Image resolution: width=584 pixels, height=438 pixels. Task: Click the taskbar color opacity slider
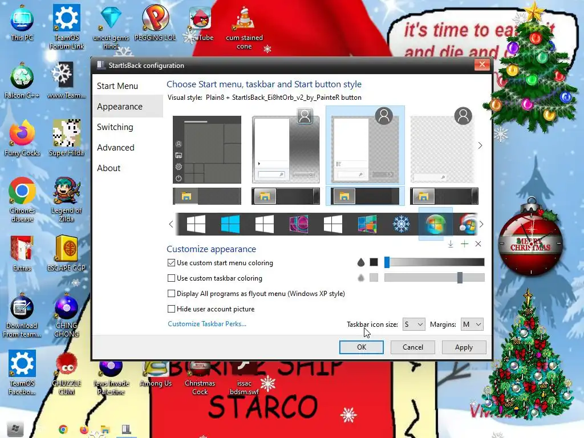434,278
